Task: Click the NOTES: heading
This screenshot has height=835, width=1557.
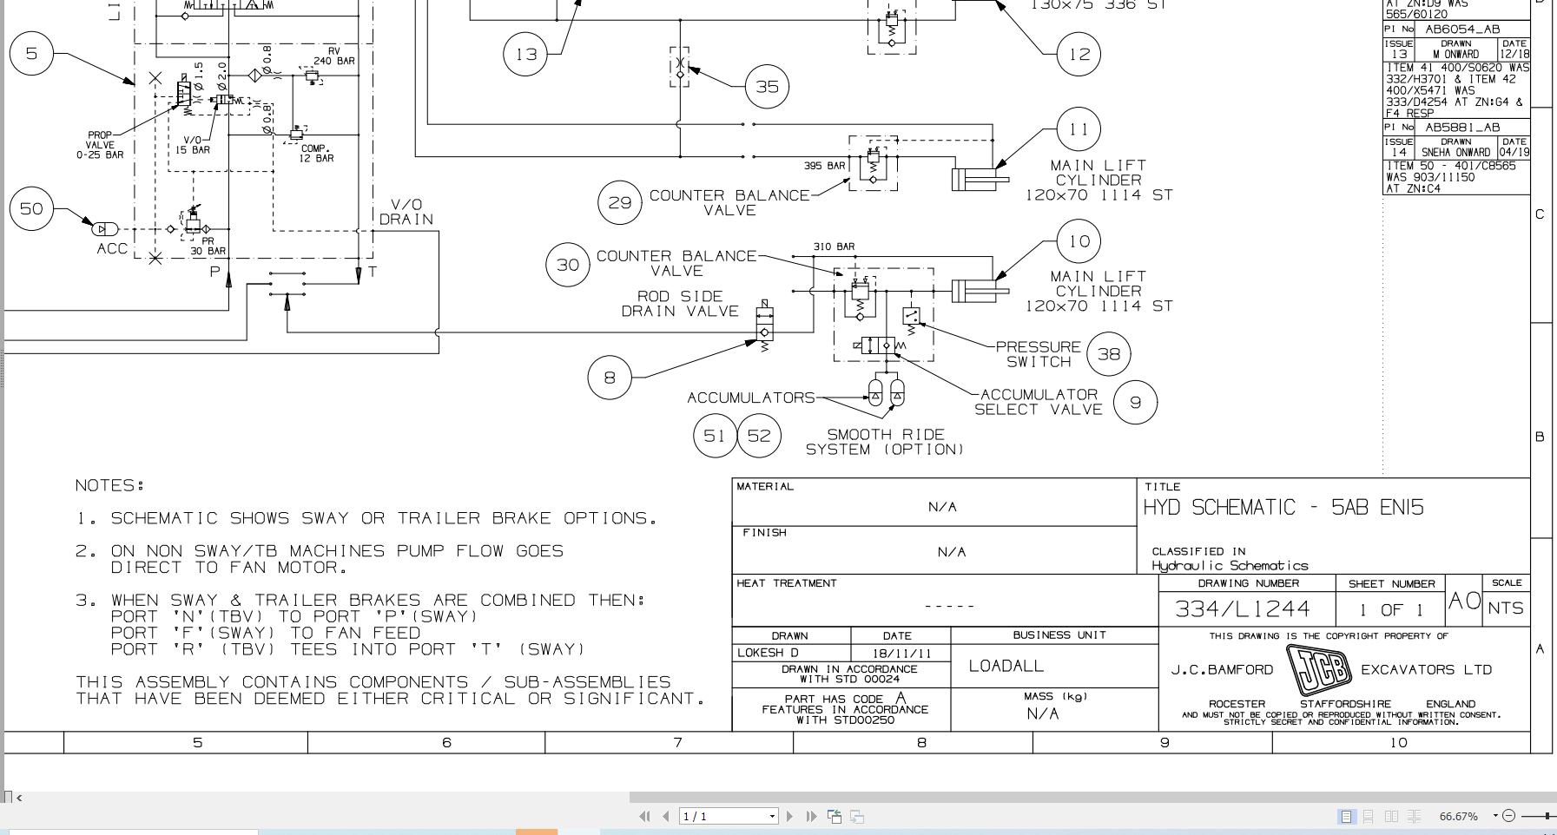Action: [x=109, y=485]
